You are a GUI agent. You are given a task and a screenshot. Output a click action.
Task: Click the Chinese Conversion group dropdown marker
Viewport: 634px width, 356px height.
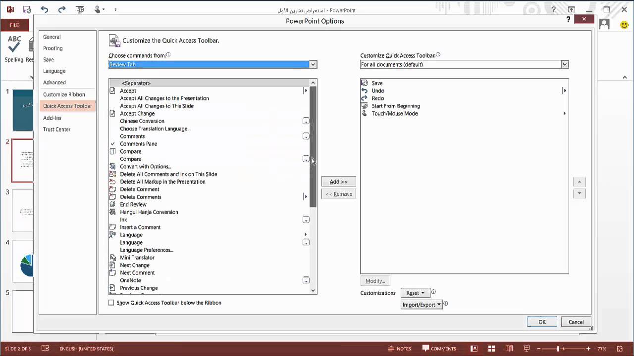click(x=306, y=121)
